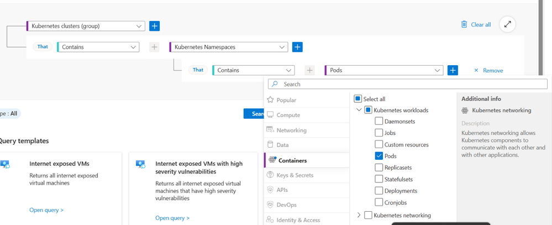This screenshot has height=225, width=552.
Task: Click the cylinder icon for Data
Action: (270, 145)
